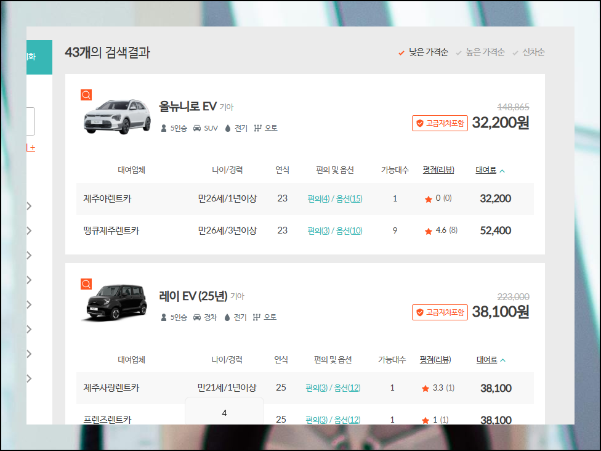The width and height of the screenshot is (601, 451).
Task: Select 제주사랑렌트카 rental row
Action: [x=305, y=388]
